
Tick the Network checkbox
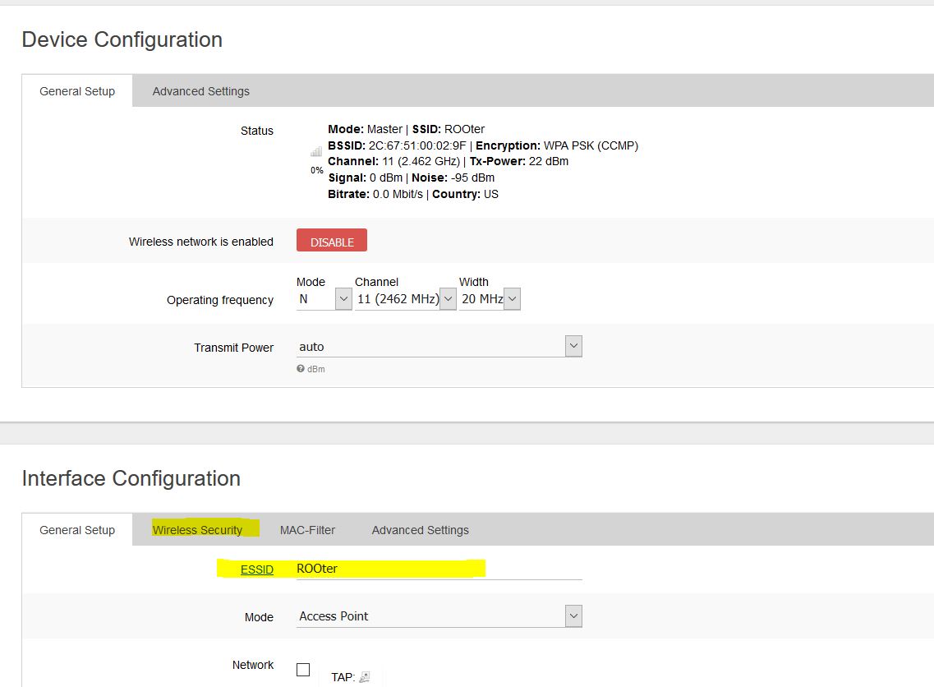(x=303, y=670)
